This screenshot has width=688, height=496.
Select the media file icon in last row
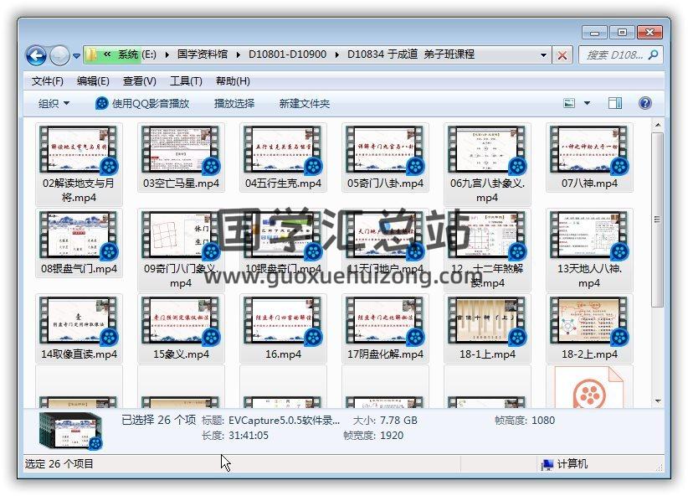(589, 386)
